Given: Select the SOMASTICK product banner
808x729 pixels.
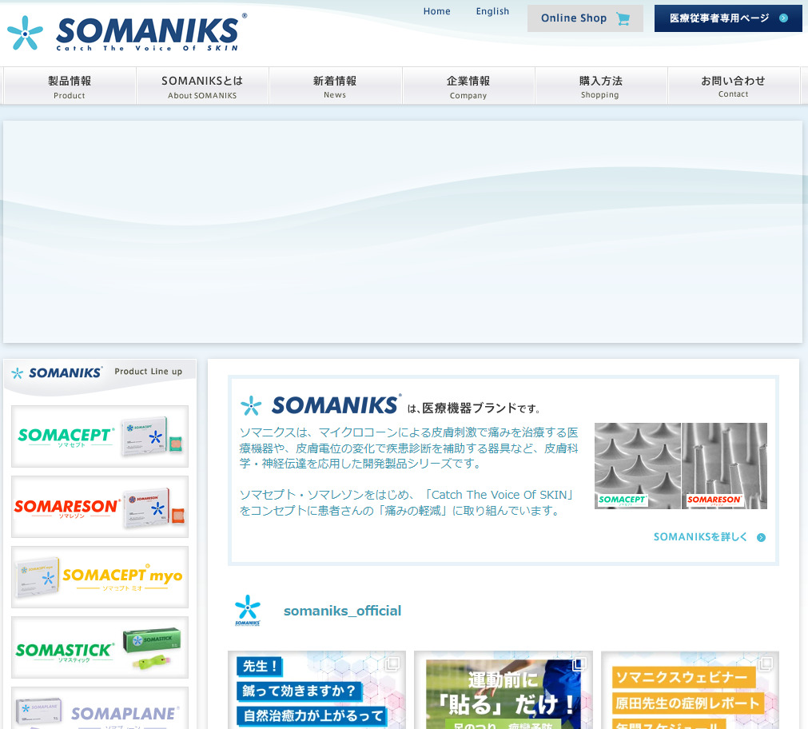Looking at the screenshot, I should [x=100, y=647].
